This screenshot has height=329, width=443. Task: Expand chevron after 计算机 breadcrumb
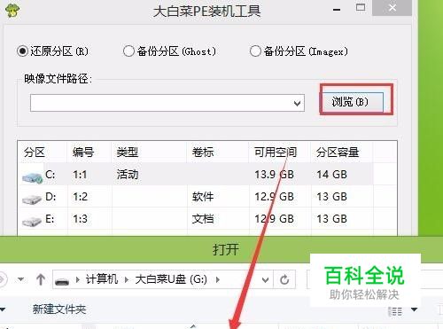[127, 279]
